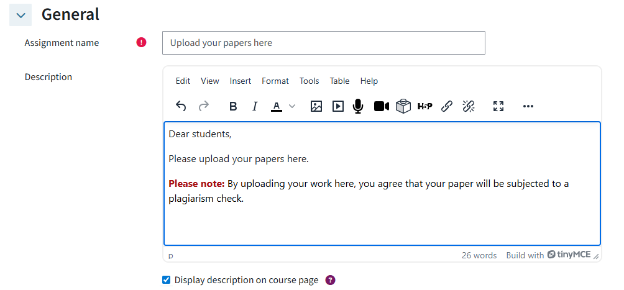Insert multimedia with the media icon
The width and height of the screenshot is (624, 290).
tap(338, 106)
